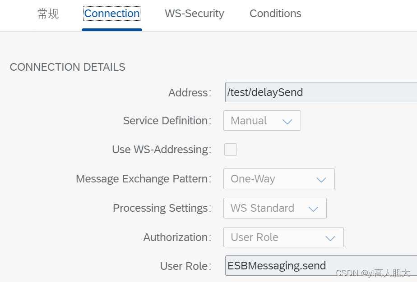Click the Service Definition chevron arrow
This screenshot has width=417, height=282.
click(x=287, y=122)
